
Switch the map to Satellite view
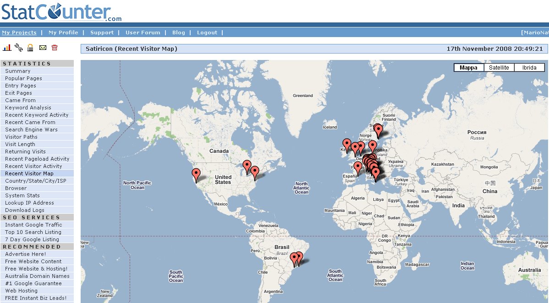[499, 68]
